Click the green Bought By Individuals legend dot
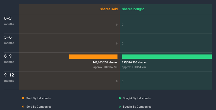216x110 pixels. (x=120, y=98)
